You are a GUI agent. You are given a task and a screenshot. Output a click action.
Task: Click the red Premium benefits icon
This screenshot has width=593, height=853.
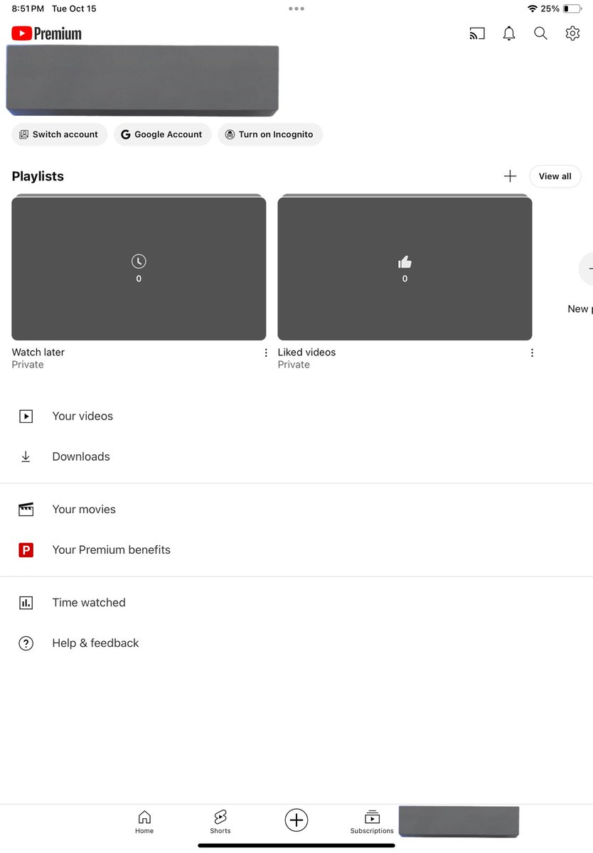(x=26, y=550)
